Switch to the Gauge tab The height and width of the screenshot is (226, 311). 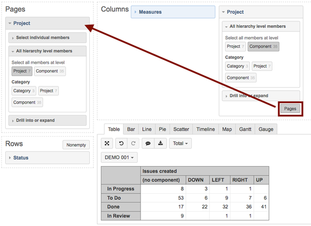pos(266,129)
